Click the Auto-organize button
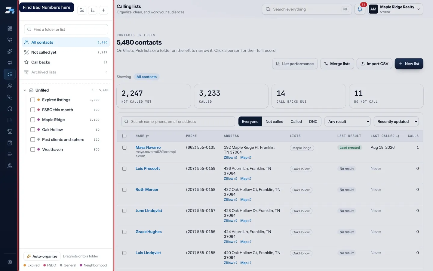This screenshot has width=433, height=271. tap(42, 256)
